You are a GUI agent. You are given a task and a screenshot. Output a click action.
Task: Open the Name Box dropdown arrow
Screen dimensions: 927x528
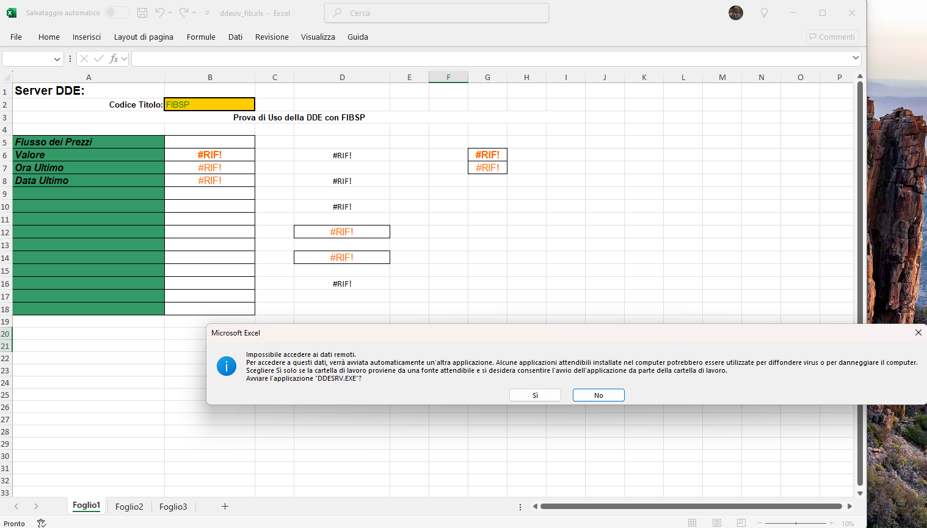[x=57, y=59]
